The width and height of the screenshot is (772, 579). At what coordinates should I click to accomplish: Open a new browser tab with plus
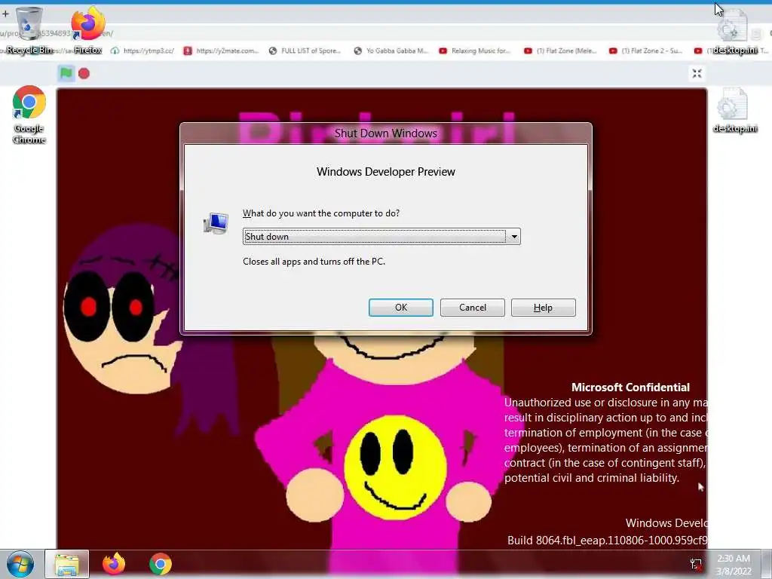pos(5,14)
